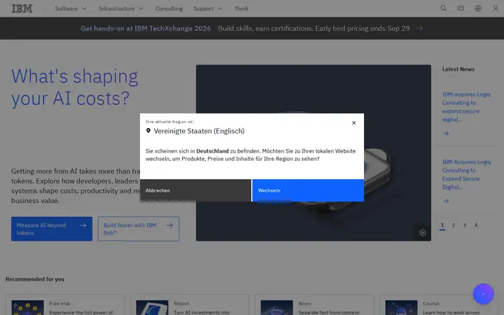Viewport: 504px width, 315px height.
Task: Click arrow under 'IBM Acquires Logiq Consulting to Expand' news
Action: point(446,201)
